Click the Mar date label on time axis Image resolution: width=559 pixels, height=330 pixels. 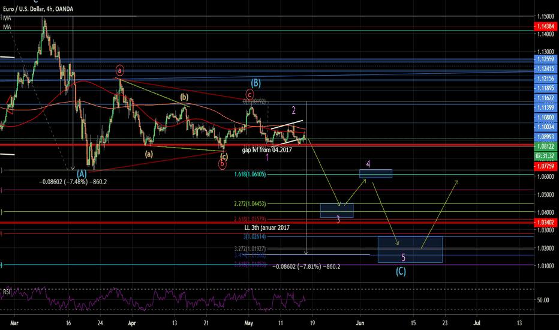coord(14,323)
